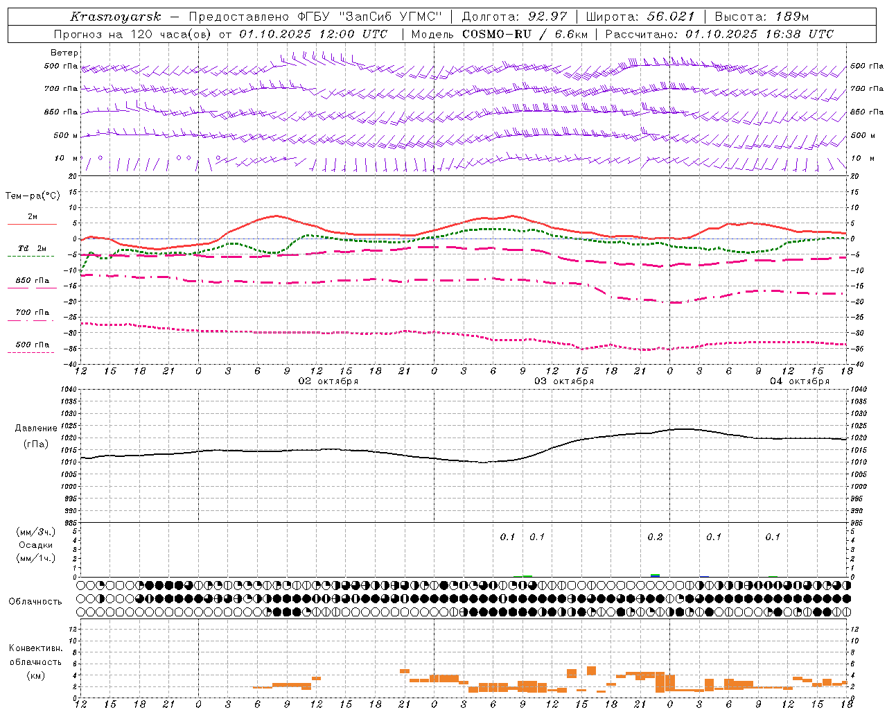Click the 'Тем-ра(°C)' chart label
887x710 pixels.
pos(33,196)
